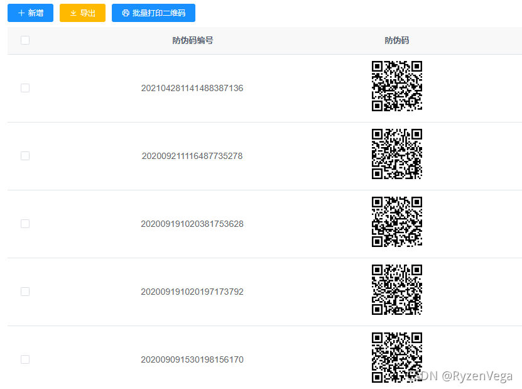Toggle the select-all checkbox in table header
Image resolution: width=522 pixels, height=389 pixels.
point(25,40)
